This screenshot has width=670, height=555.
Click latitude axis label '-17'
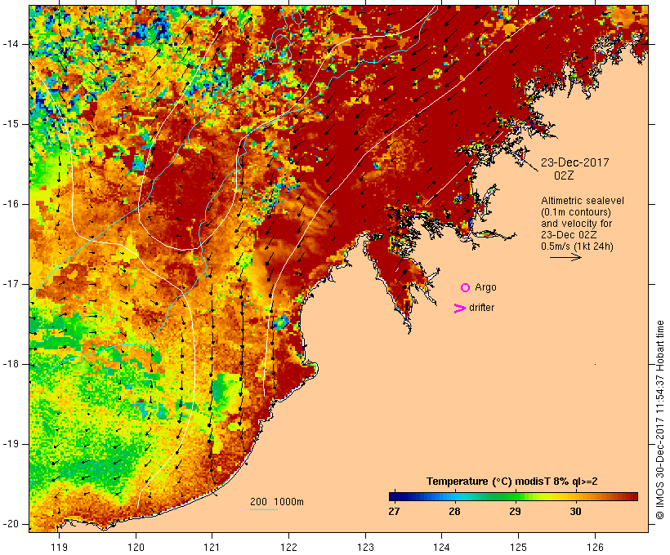11,284
